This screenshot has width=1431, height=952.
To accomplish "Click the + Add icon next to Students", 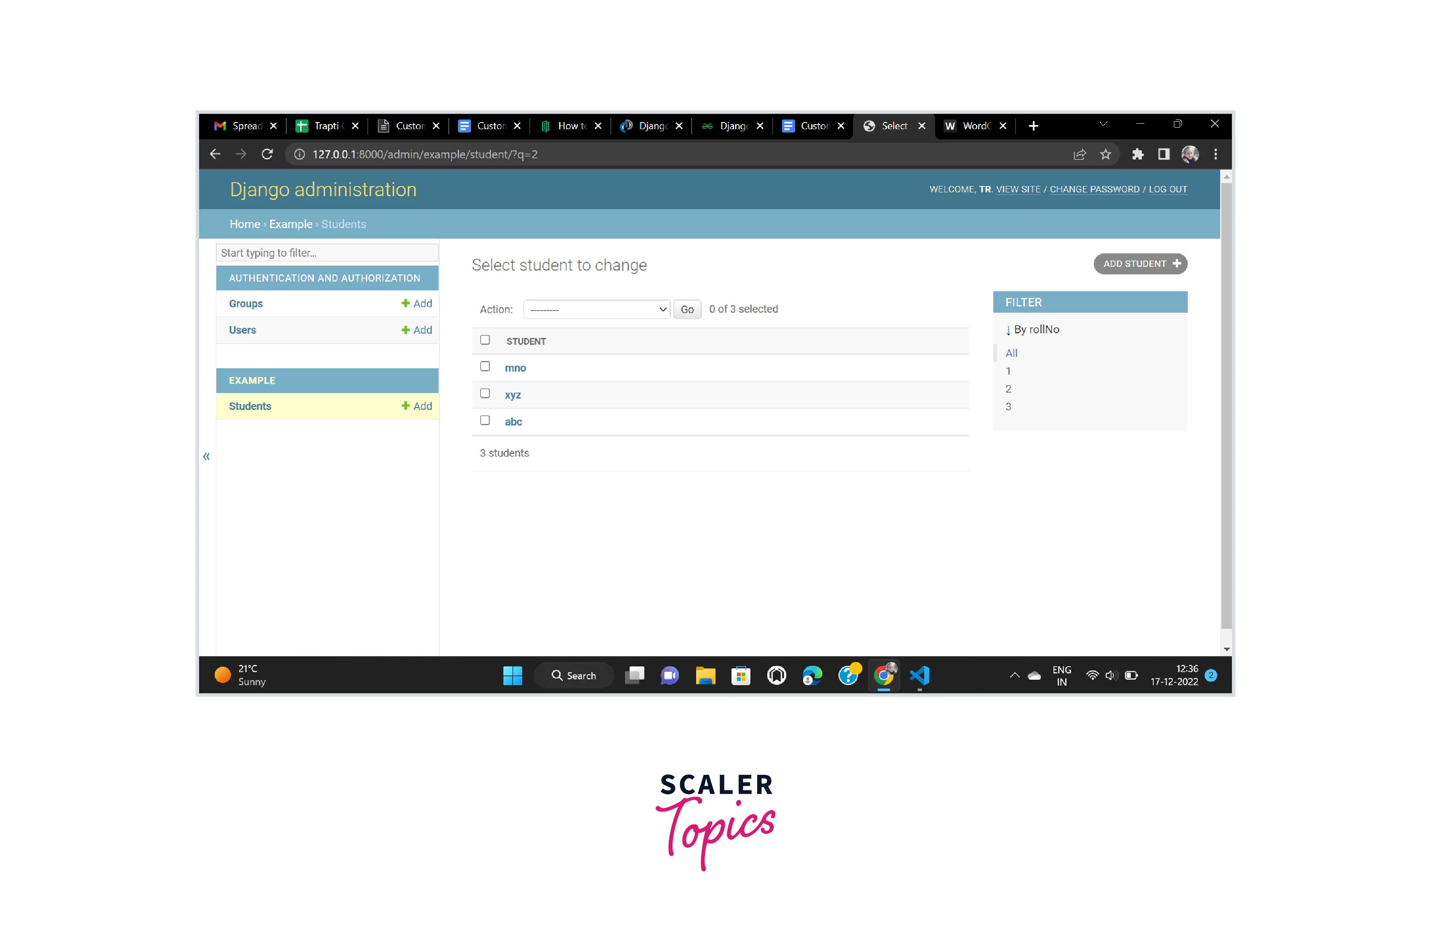I will pos(416,406).
